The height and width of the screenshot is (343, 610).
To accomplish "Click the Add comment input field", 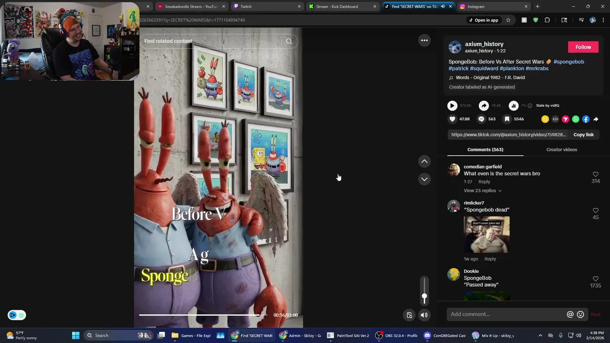I will (x=506, y=314).
